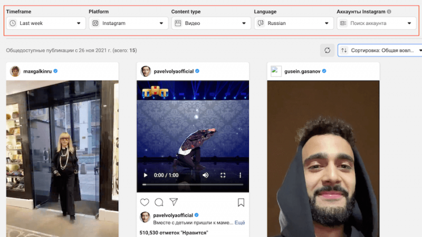Toggle fullscreen on the video player

[x=223, y=175]
